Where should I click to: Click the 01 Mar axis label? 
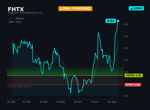pos(27,102)
